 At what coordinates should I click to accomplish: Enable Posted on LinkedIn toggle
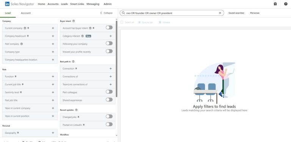point(109,124)
